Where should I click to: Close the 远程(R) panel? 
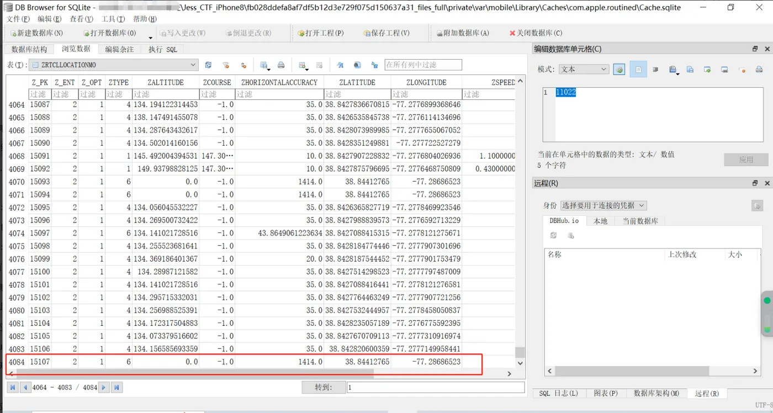click(x=766, y=183)
